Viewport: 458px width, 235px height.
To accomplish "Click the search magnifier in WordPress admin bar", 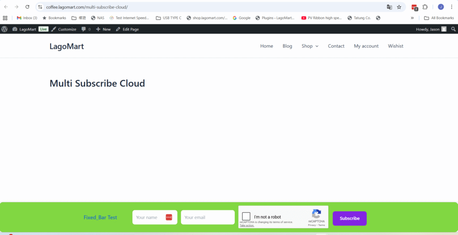I will pyautogui.click(x=453, y=29).
